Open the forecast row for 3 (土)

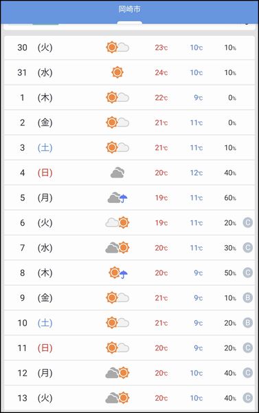pos(129,147)
